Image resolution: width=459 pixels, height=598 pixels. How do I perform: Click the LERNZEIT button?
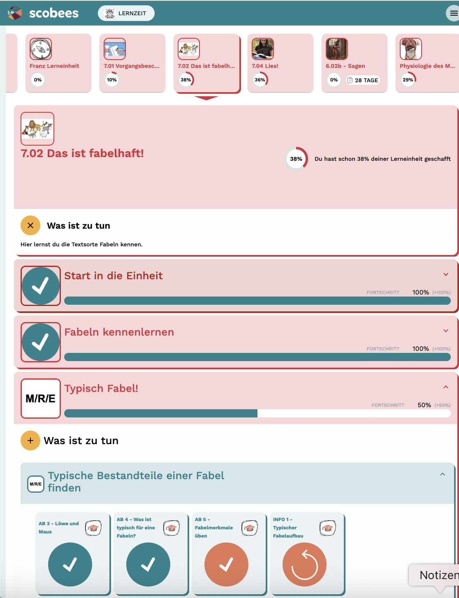(126, 13)
